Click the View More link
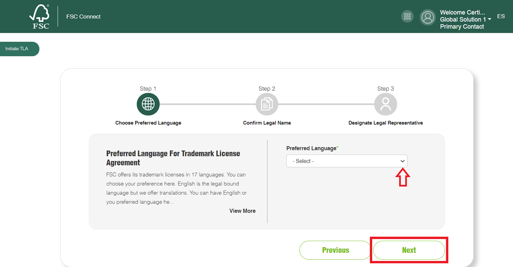 243,211
